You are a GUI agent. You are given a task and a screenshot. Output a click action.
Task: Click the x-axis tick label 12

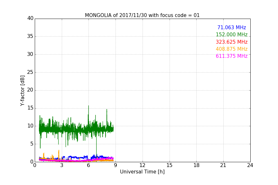tap(142, 165)
